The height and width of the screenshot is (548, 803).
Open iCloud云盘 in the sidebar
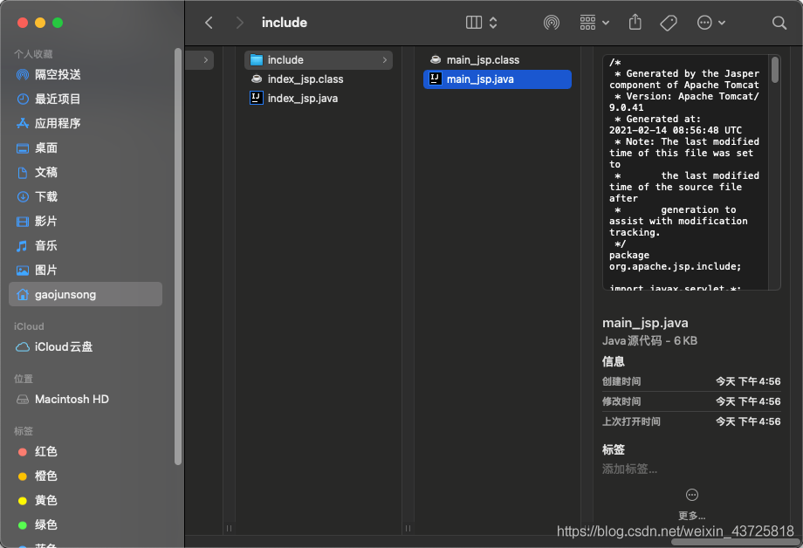86,346
